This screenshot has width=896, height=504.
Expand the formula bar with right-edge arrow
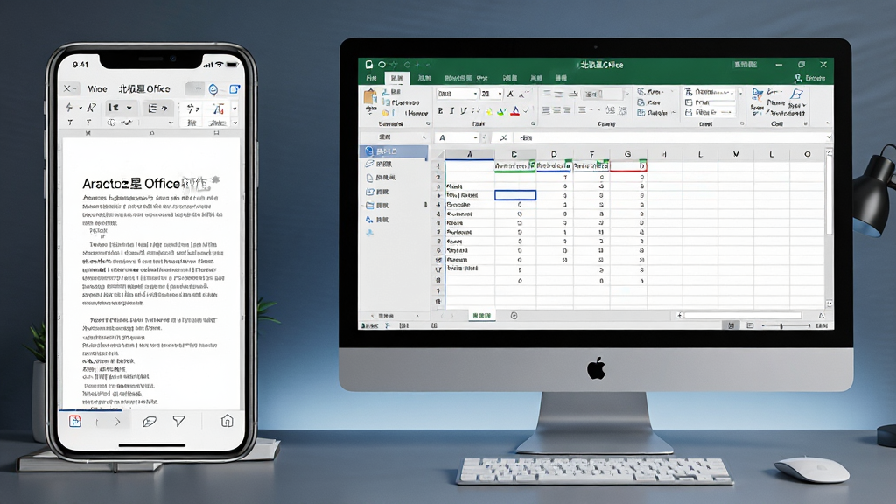point(828,137)
